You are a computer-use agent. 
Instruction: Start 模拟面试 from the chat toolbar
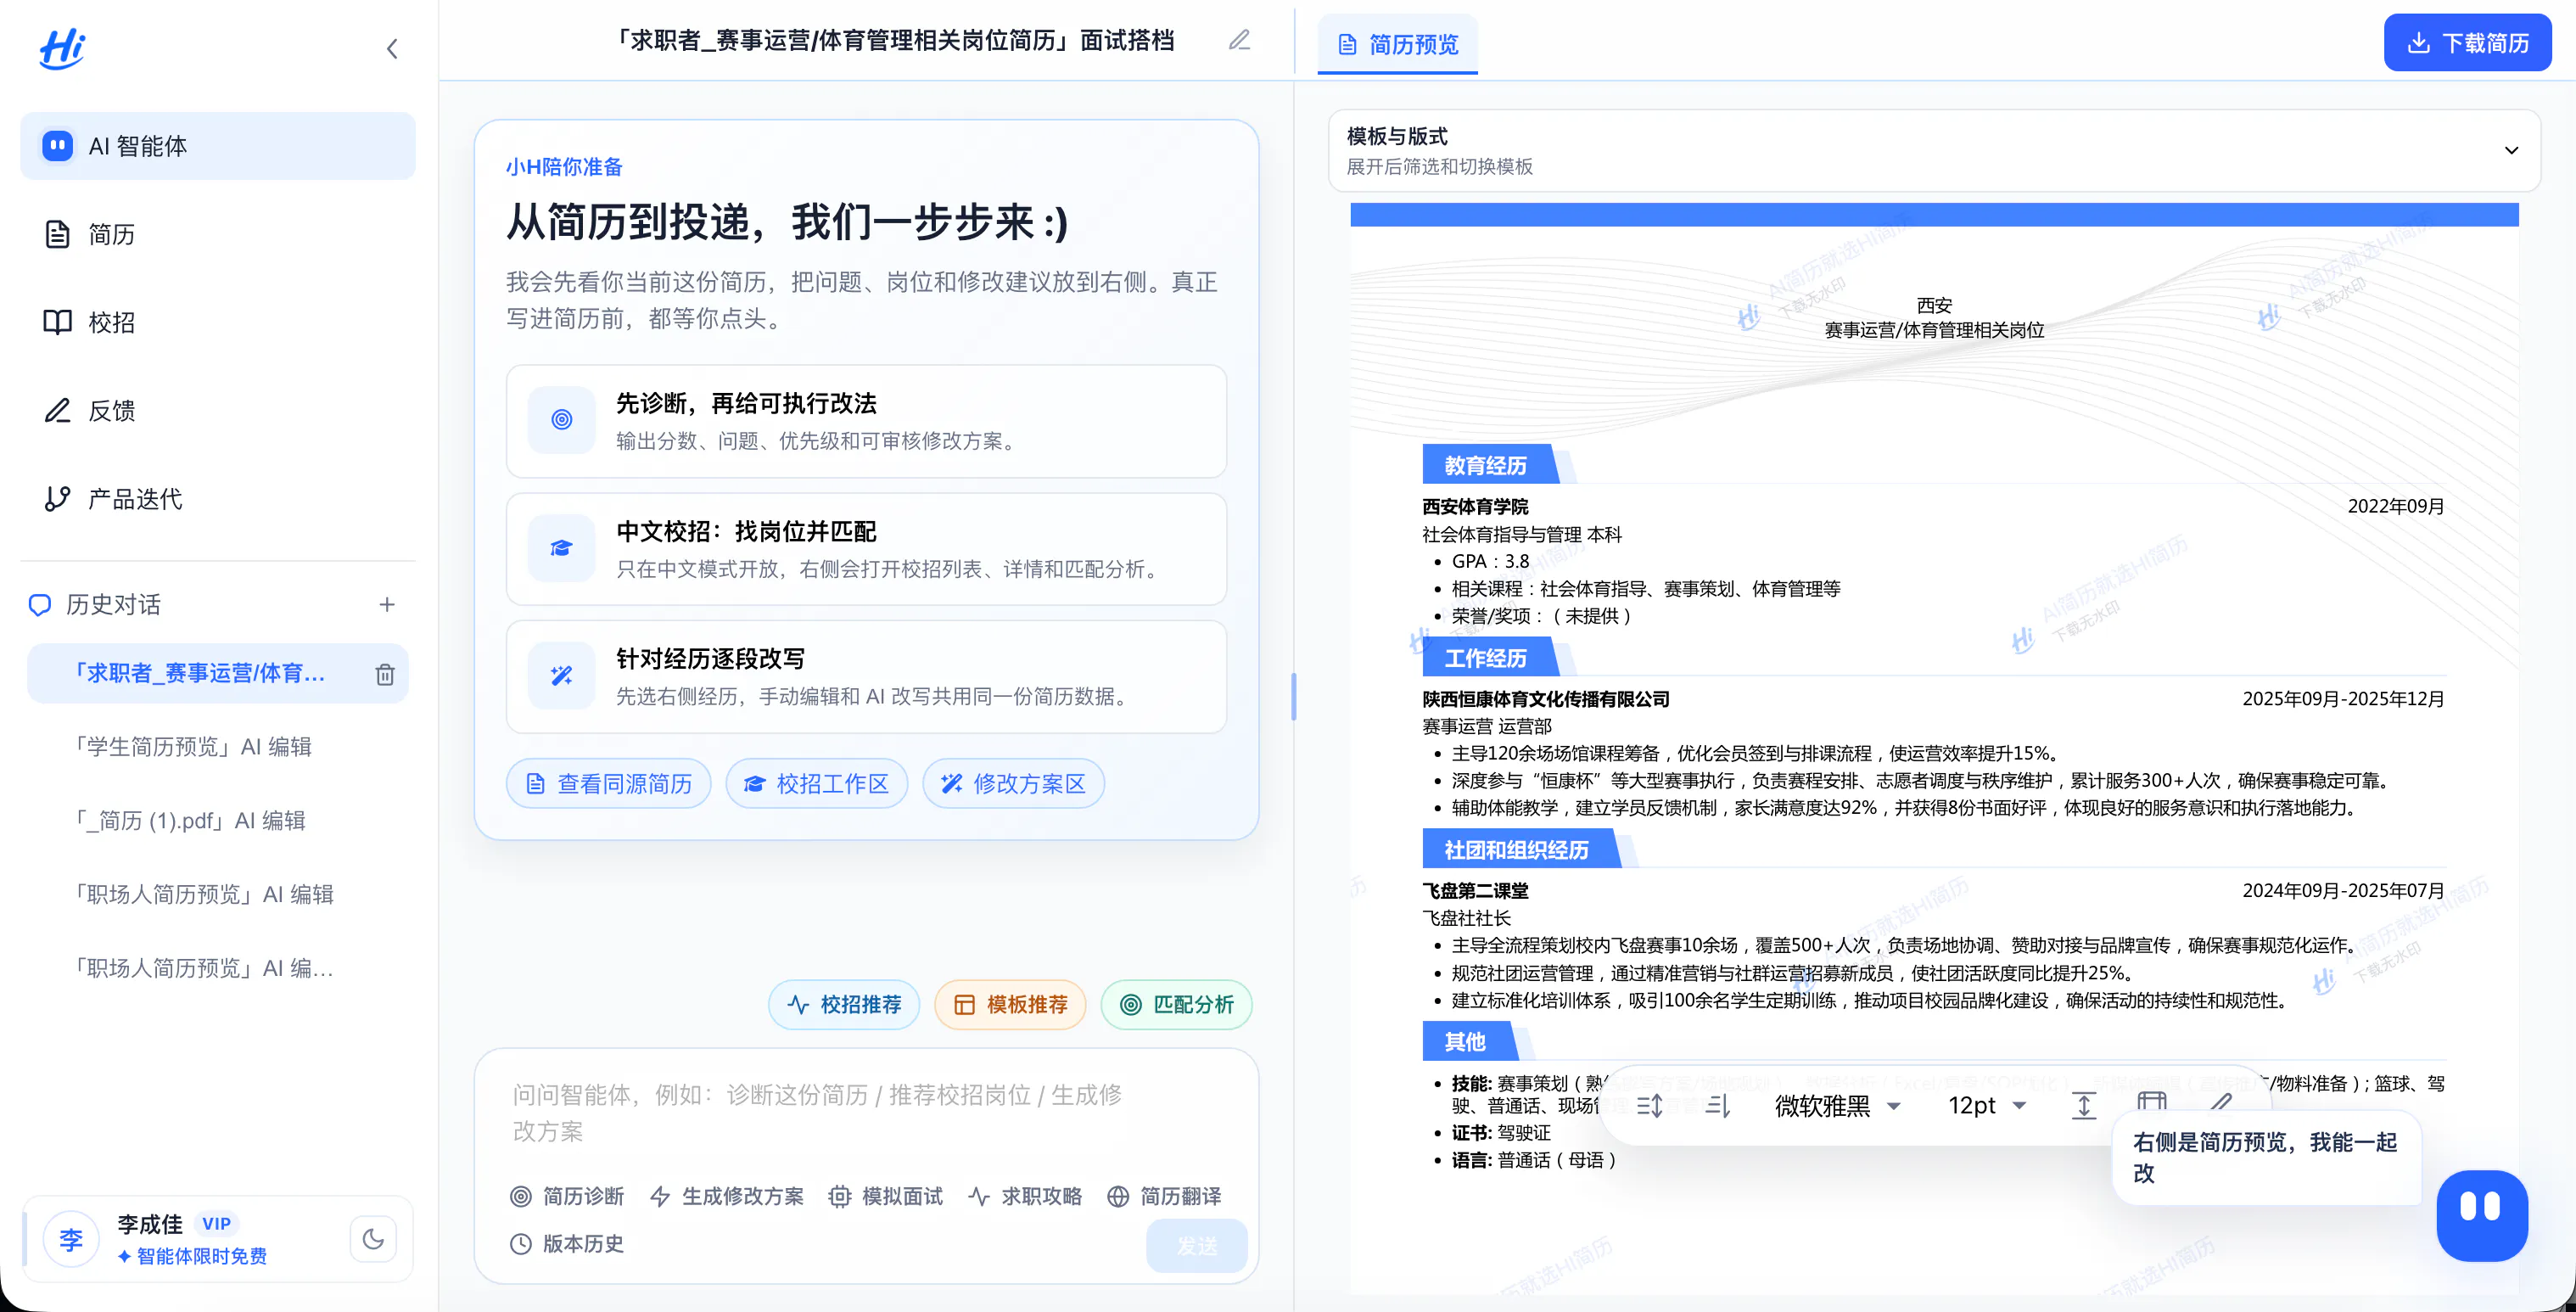[886, 1196]
